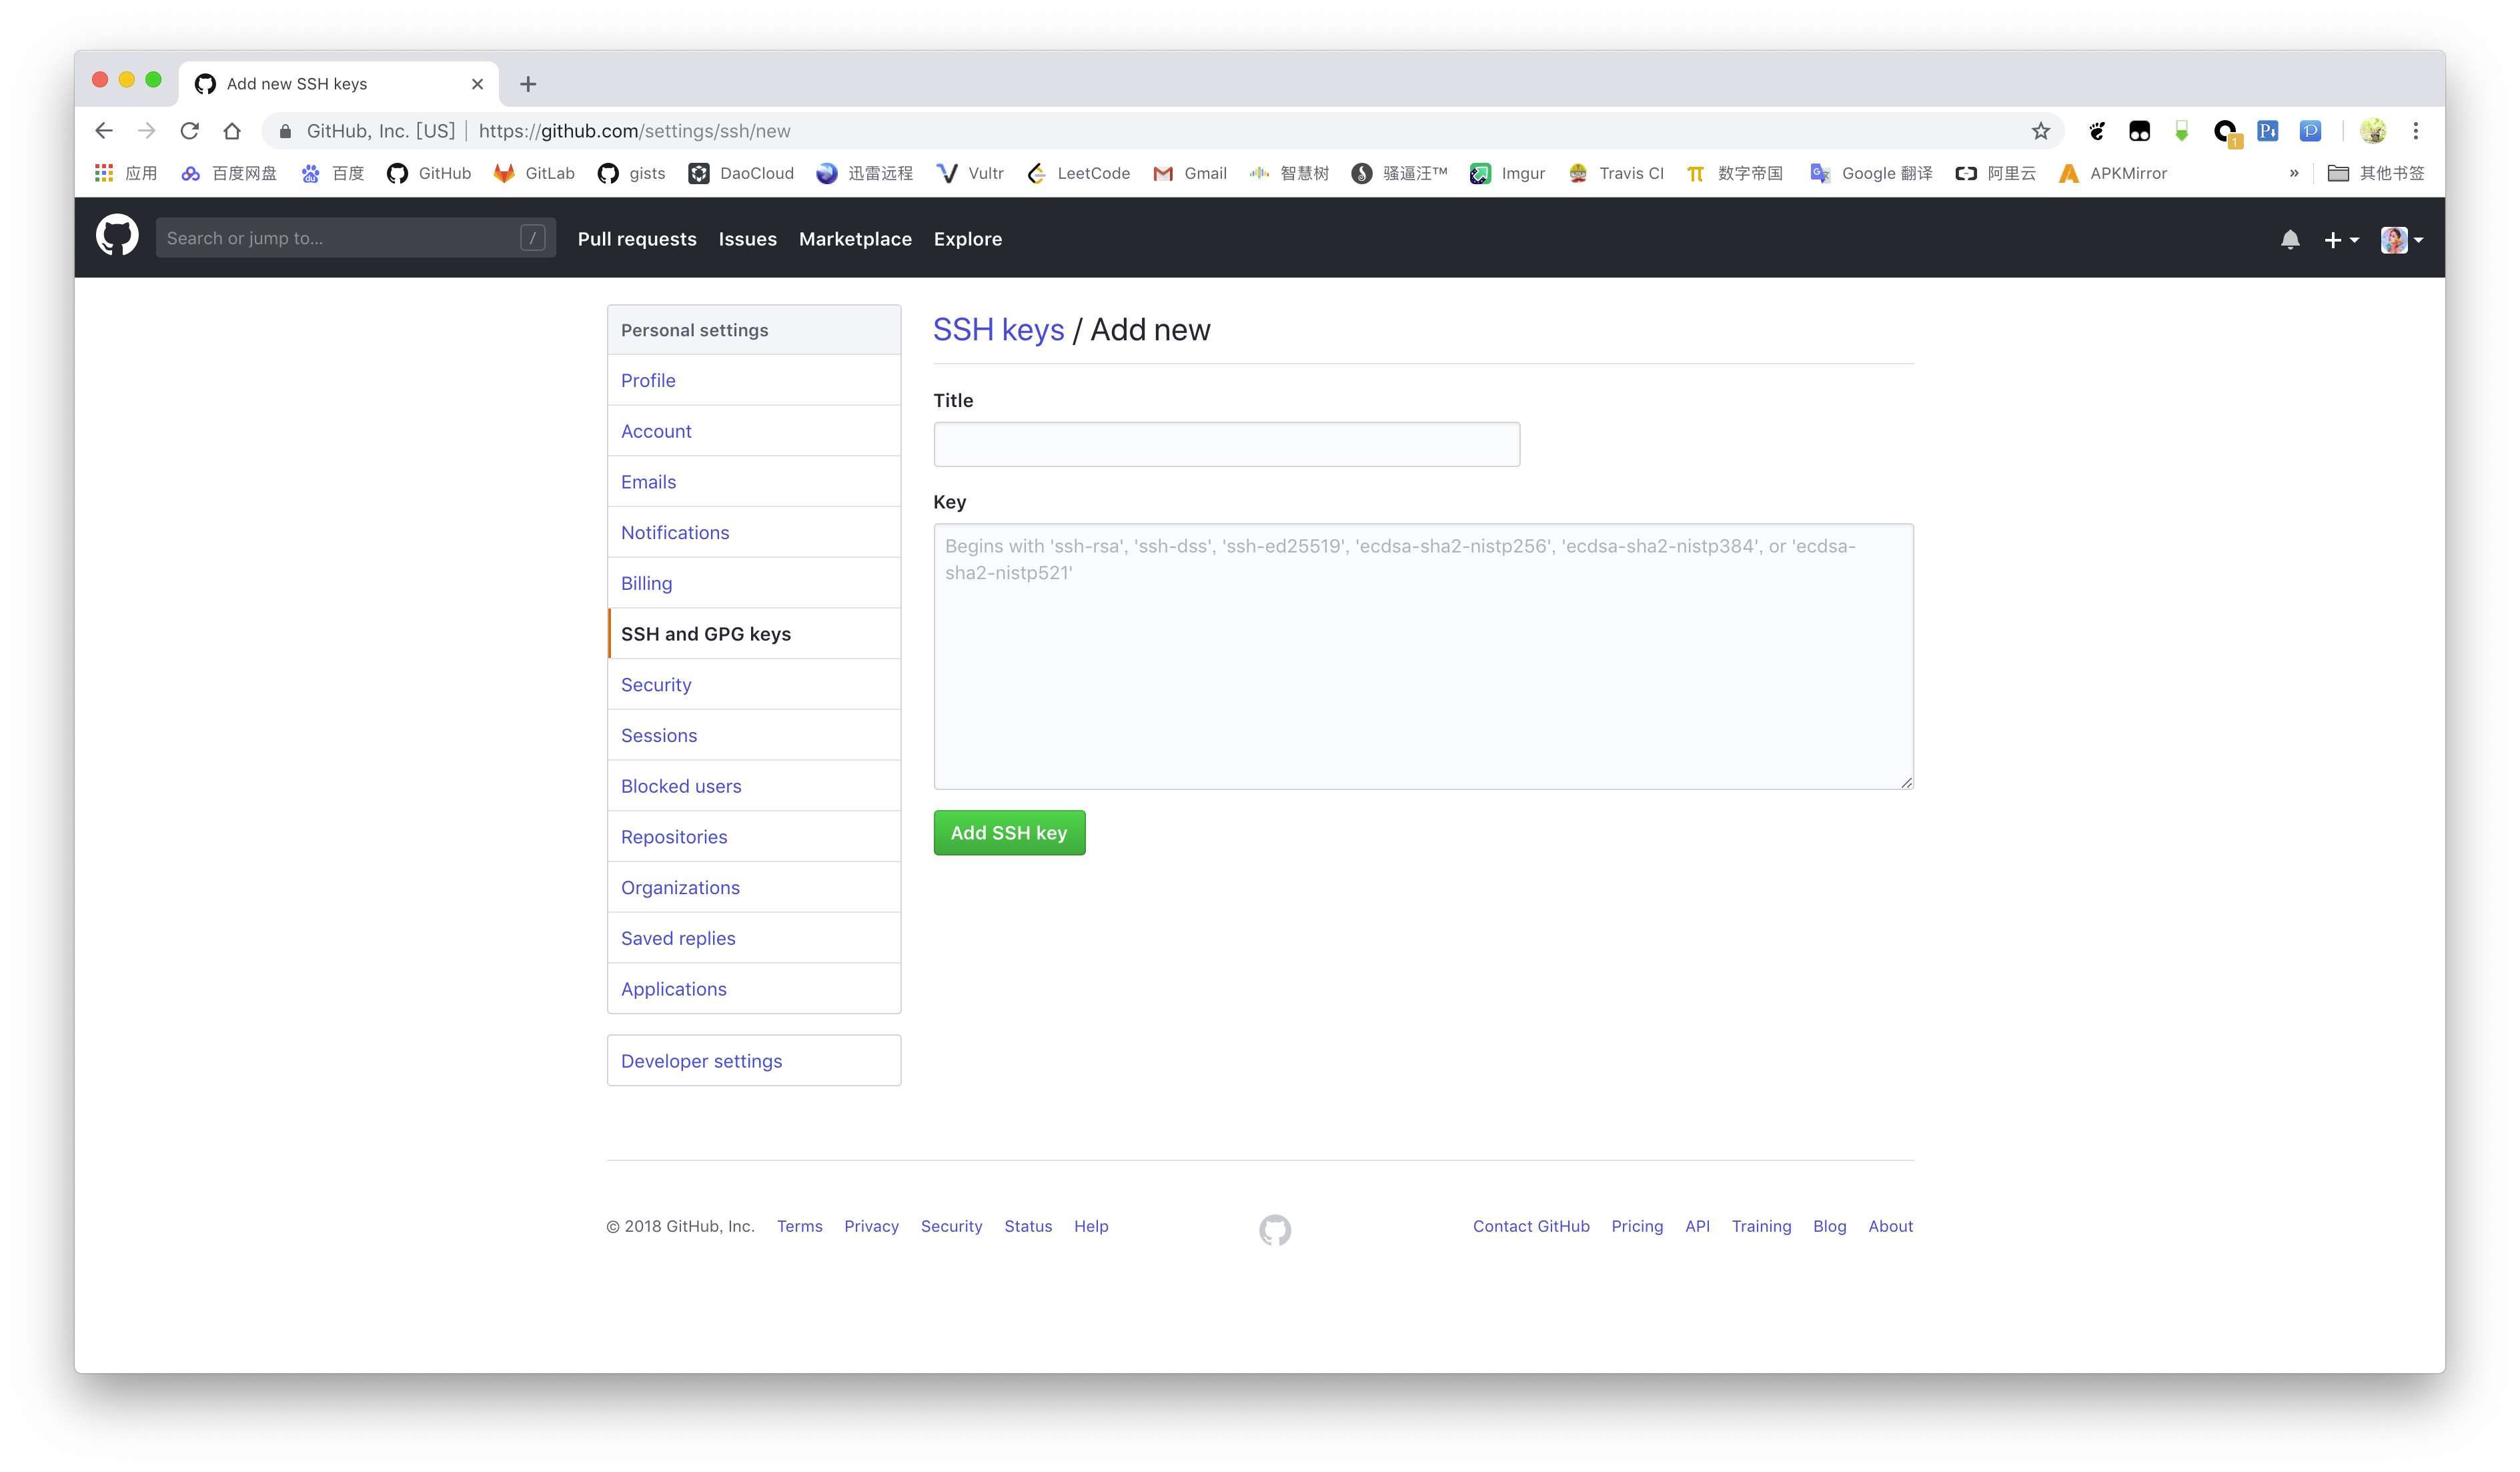Click footer GitHub mark icon

pyautogui.click(x=1275, y=1230)
